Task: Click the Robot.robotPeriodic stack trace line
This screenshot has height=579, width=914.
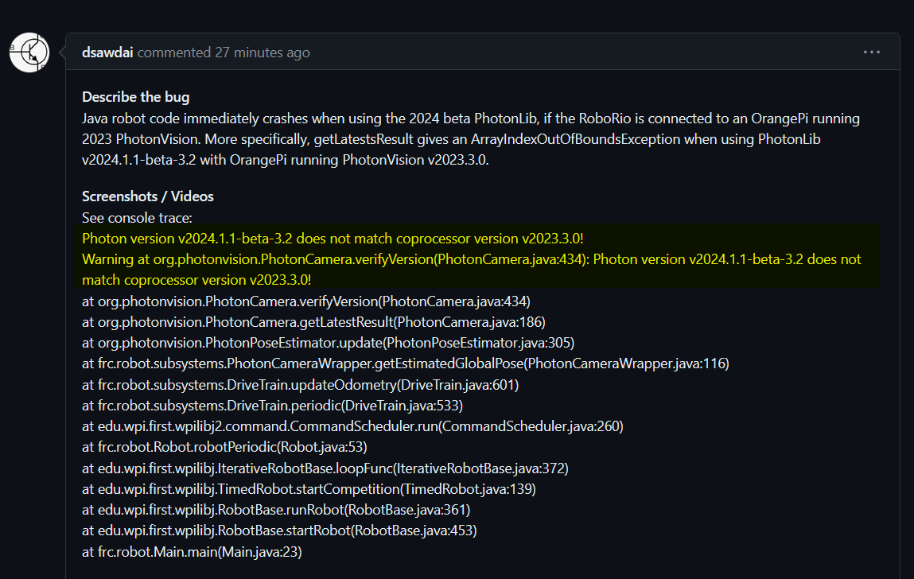Action: [x=224, y=447]
